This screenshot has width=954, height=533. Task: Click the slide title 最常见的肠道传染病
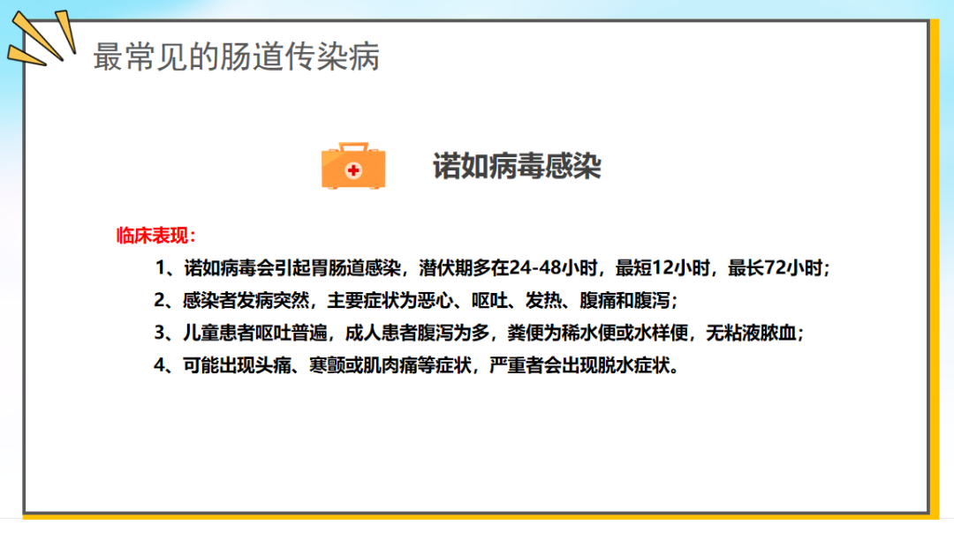236,57
